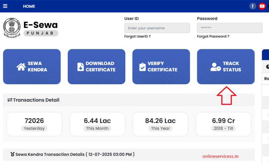Open the YouTube channel icon
Screen dimensions: 269x165
[x=262, y=6]
